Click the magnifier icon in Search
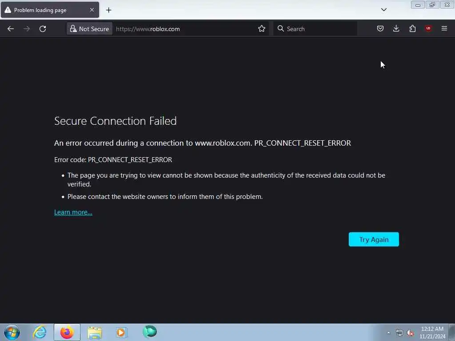Screen dimensions: 455x341 pos(281,28)
